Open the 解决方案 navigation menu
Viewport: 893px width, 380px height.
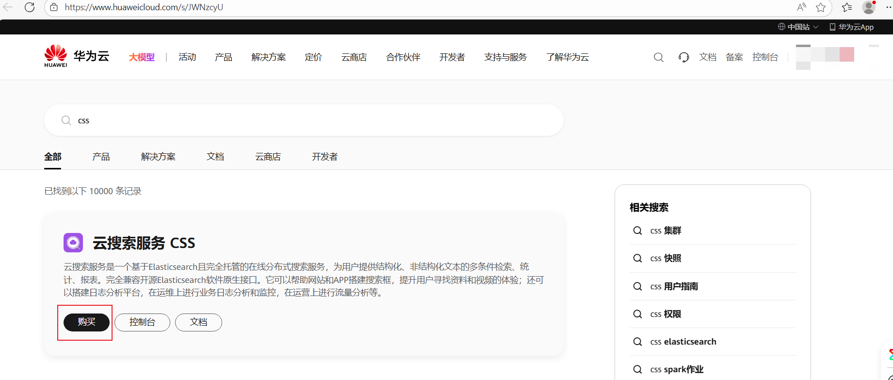(x=269, y=57)
